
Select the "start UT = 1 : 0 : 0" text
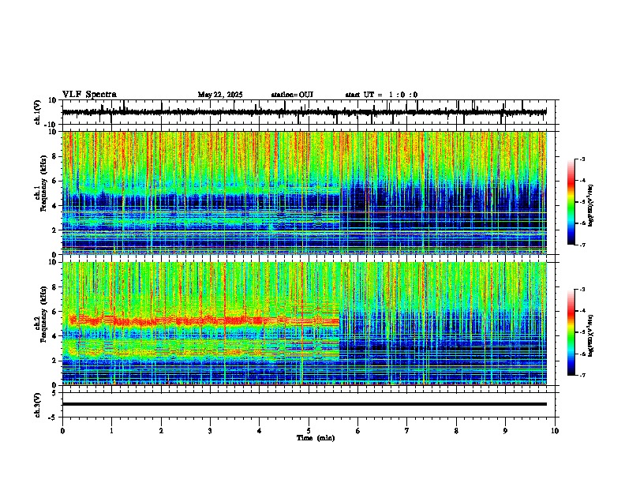(x=381, y=95)
